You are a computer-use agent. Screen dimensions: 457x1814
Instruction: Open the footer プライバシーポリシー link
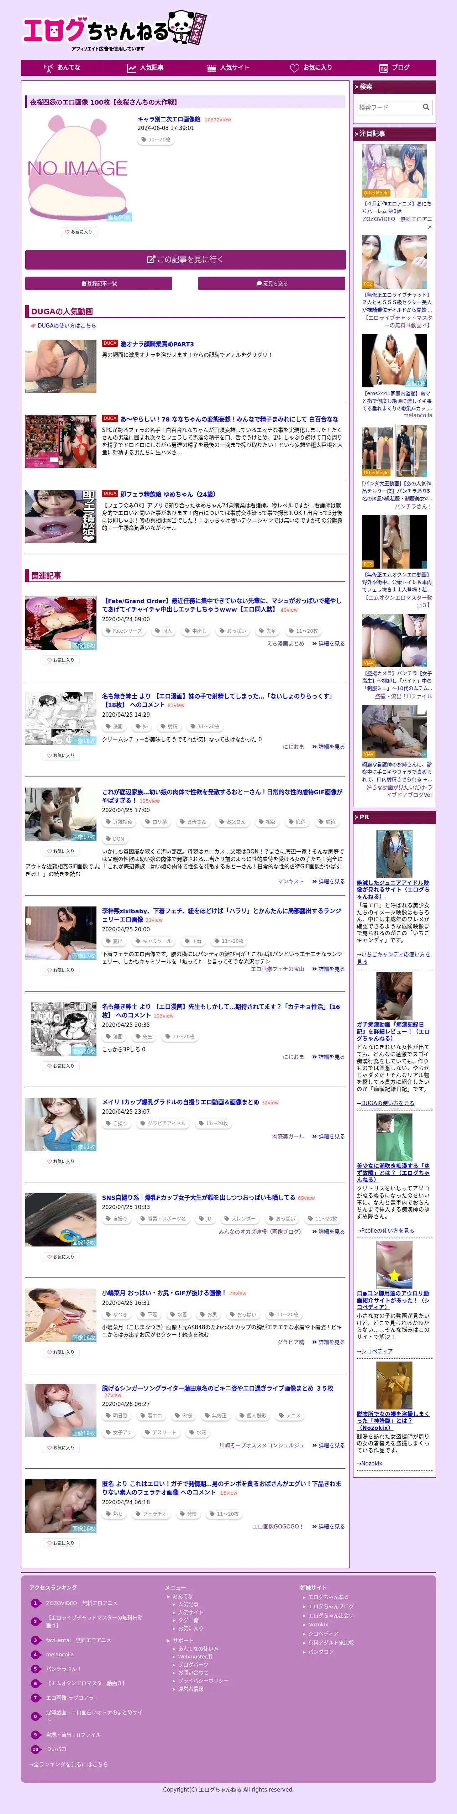click(x=203, y=1680)
